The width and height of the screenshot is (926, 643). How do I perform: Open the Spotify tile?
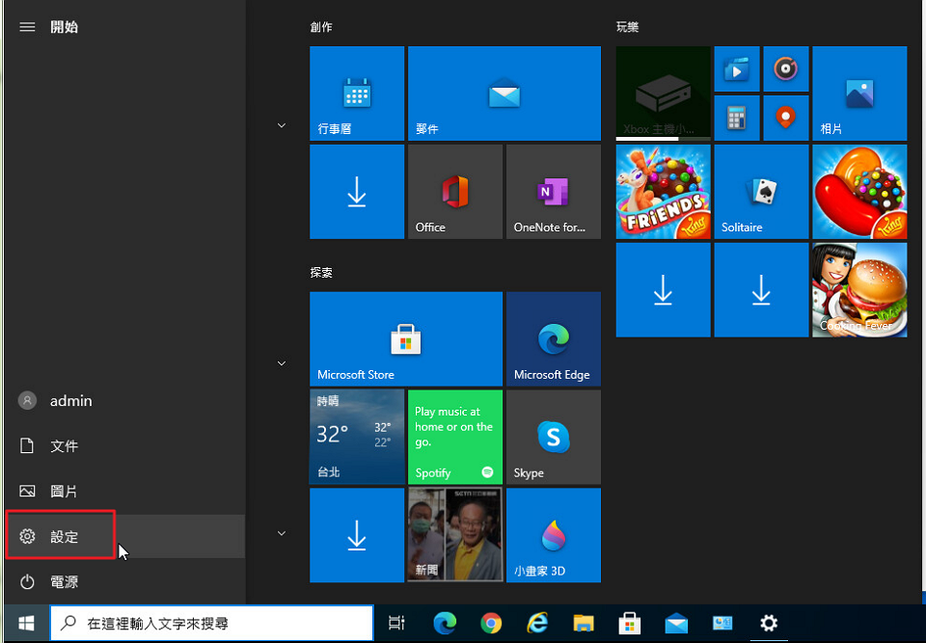(455, 437)
